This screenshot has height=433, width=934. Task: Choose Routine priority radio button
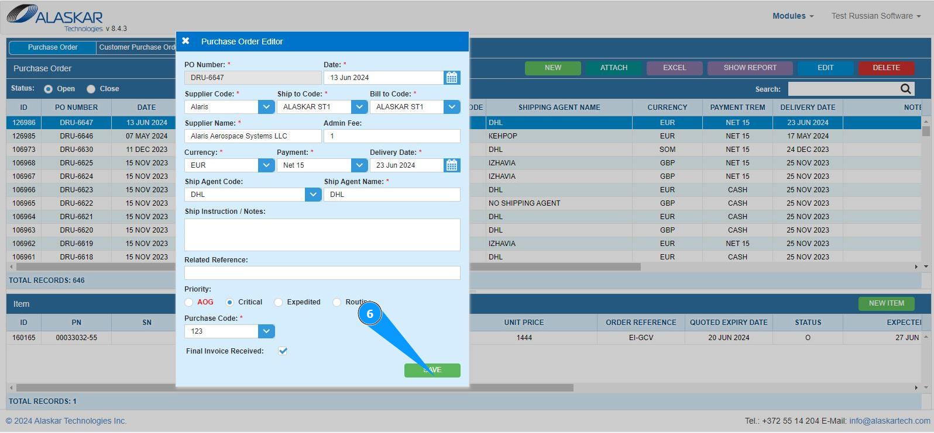336,302
